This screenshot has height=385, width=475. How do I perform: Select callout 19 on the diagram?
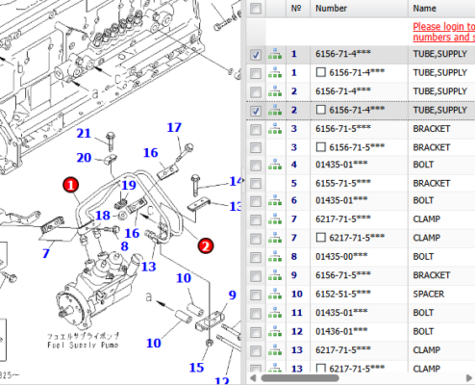coord(129,185)
